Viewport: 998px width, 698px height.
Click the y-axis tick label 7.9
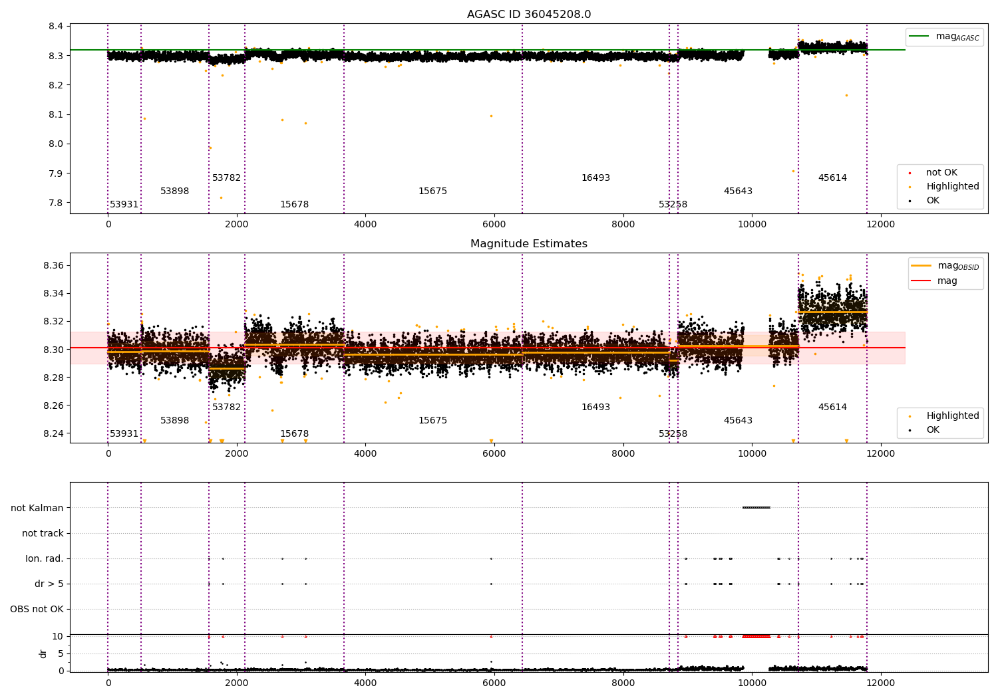click(56, 174)
